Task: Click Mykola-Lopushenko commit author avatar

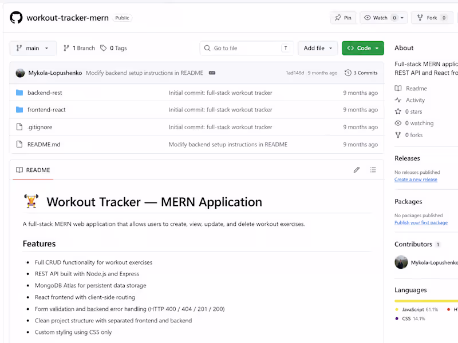Action: (x=20, y=73)
